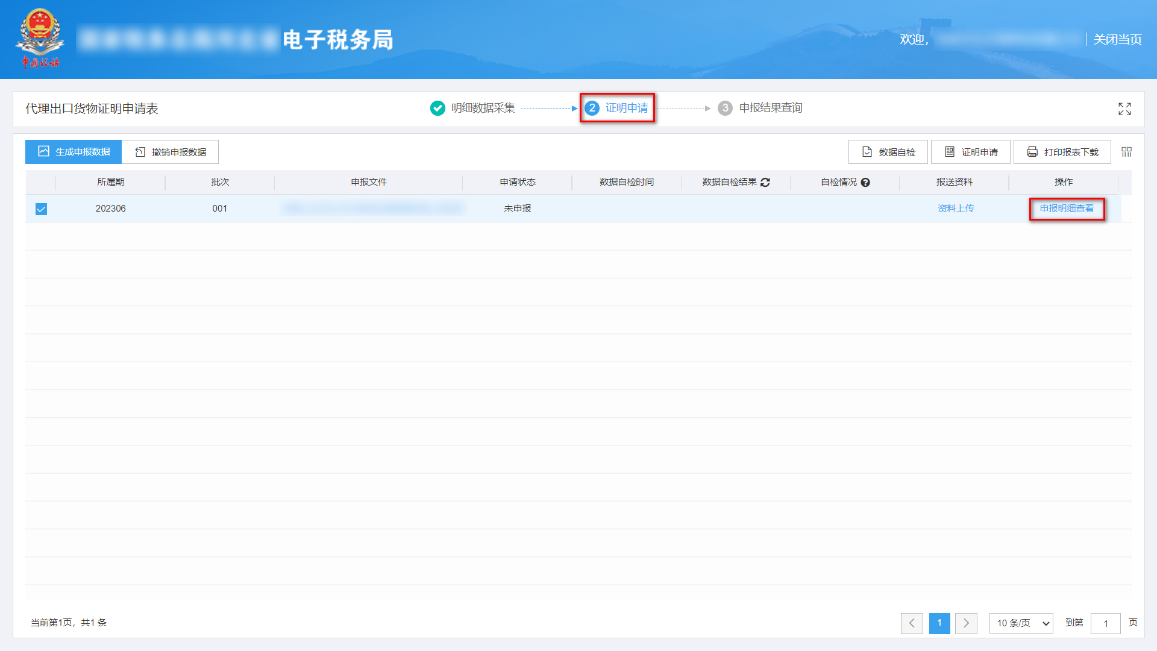Click the printer icon beside 打印报表下载

tap(1032, 152)
